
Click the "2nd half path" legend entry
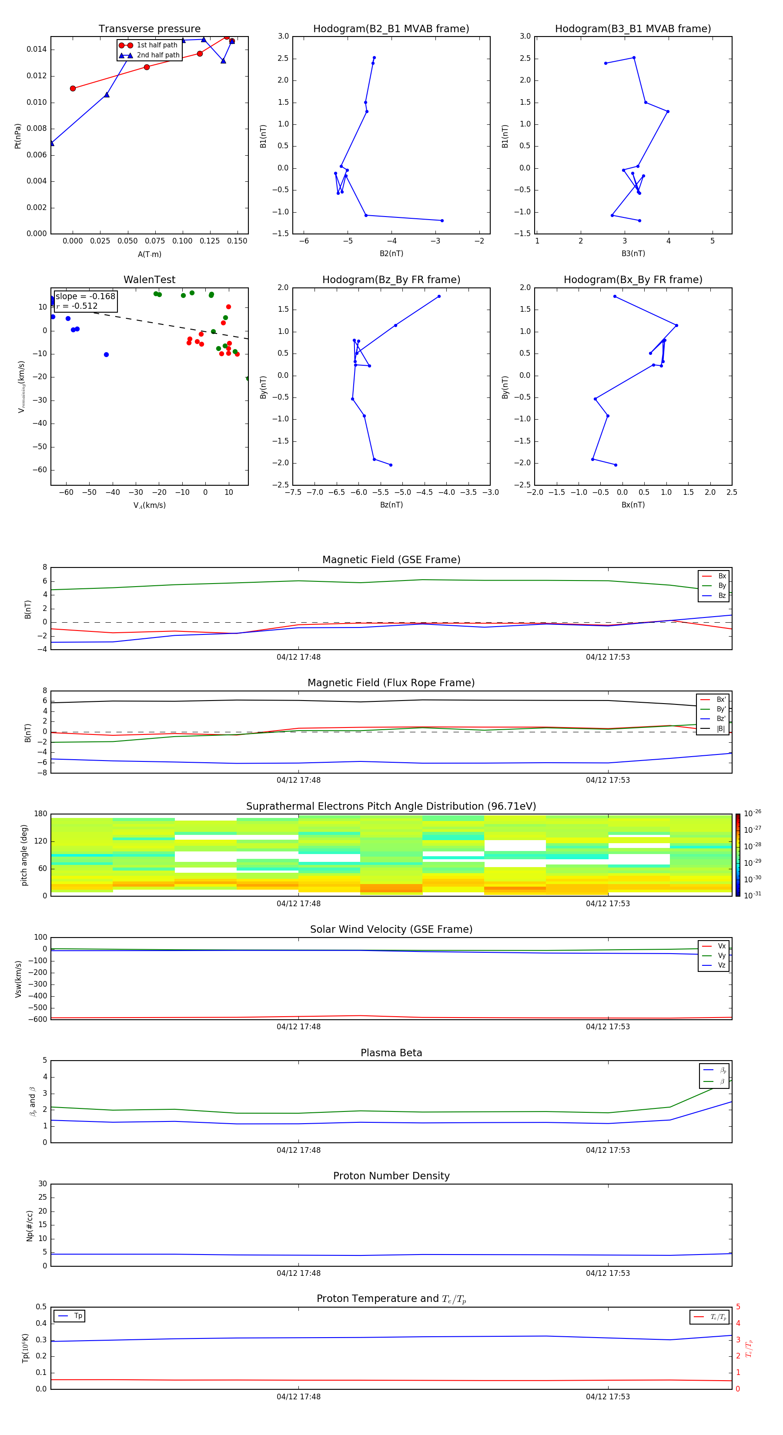click(149, 55)
